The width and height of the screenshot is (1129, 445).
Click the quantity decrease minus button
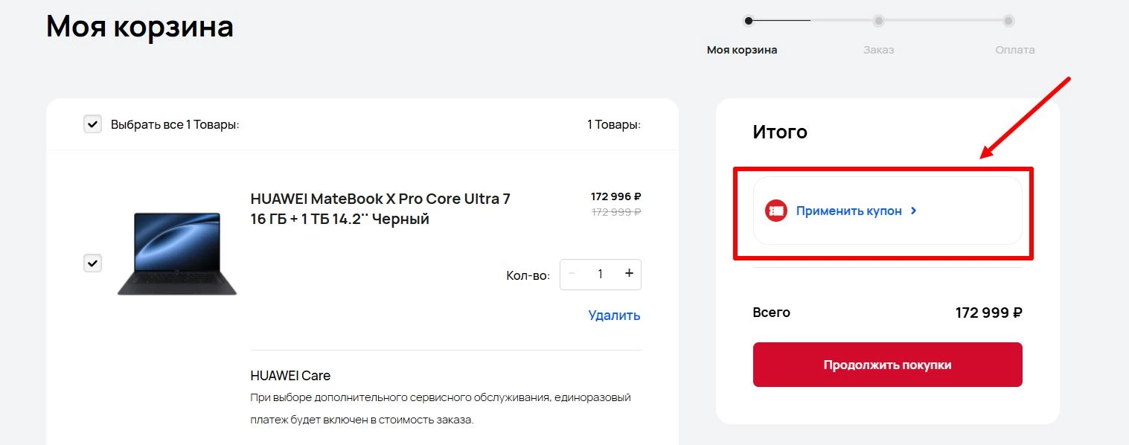pos(572,274)
